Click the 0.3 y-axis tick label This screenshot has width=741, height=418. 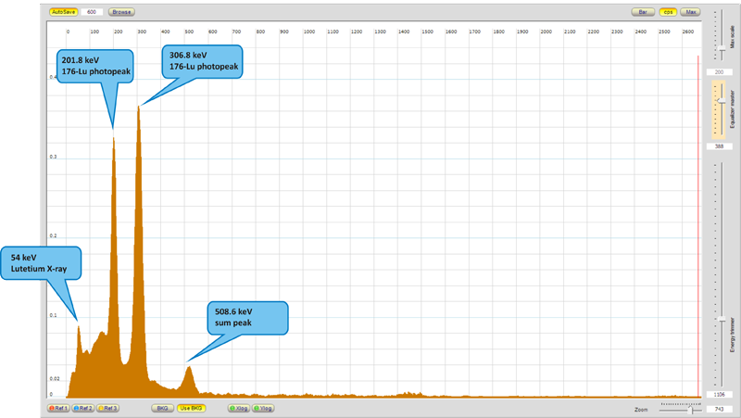(54, 157)
